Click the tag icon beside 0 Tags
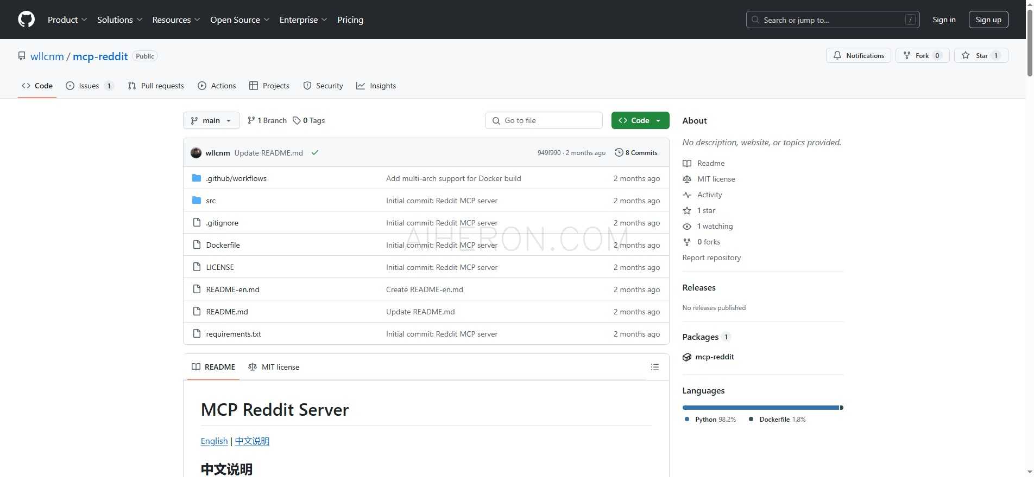 [x=297, y=120]
